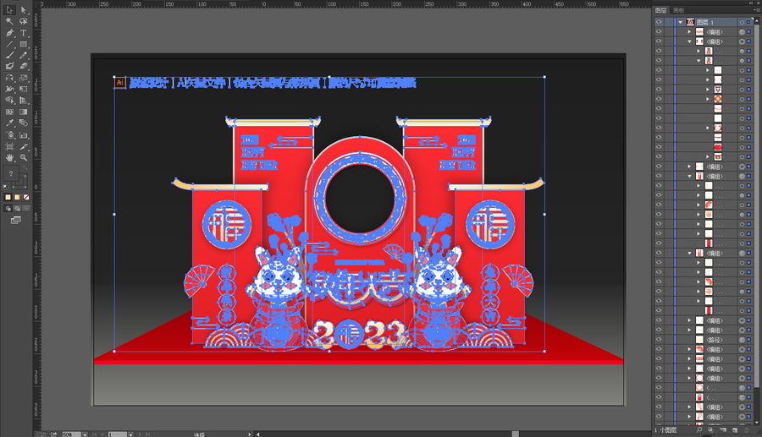Select the Free Transform tool
The width and height of the screenshot is (762, 437).
(x=23, y=89)
